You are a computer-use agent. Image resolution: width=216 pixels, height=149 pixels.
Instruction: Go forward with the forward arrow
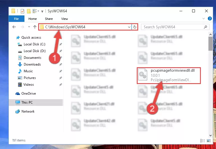pos(22,27)
